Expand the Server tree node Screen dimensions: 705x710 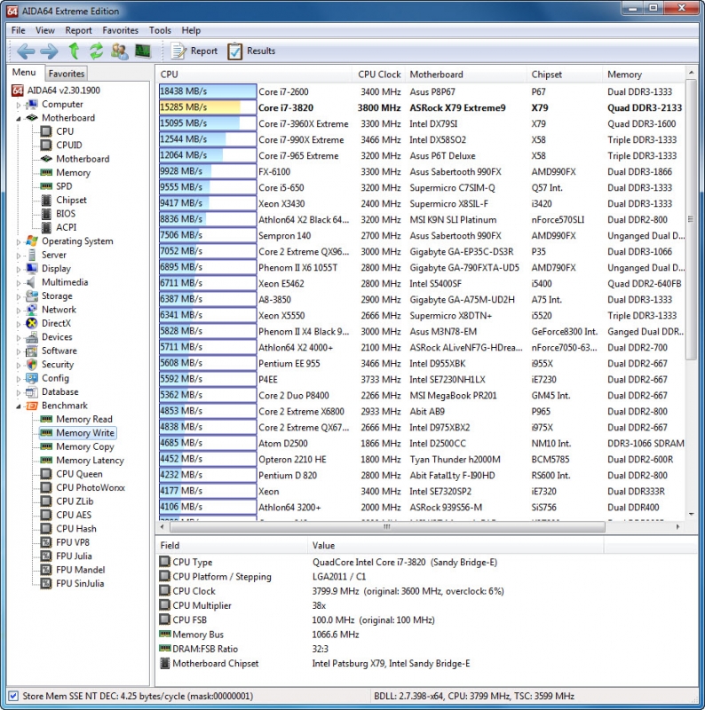pos(19,256)
